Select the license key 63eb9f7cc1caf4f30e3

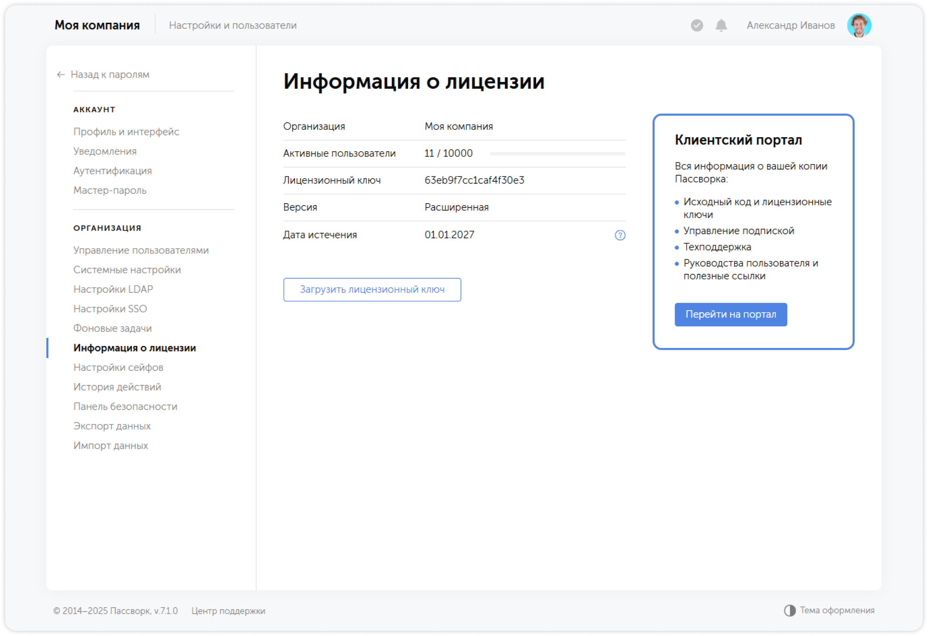(474, 180)
